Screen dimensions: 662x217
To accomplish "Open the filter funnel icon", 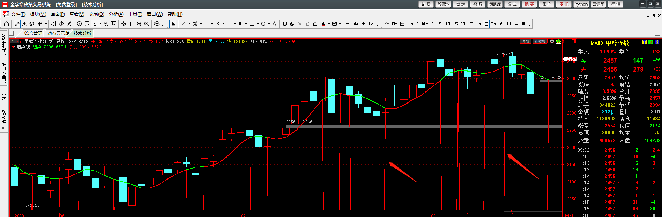I will [x=106, y=24].
